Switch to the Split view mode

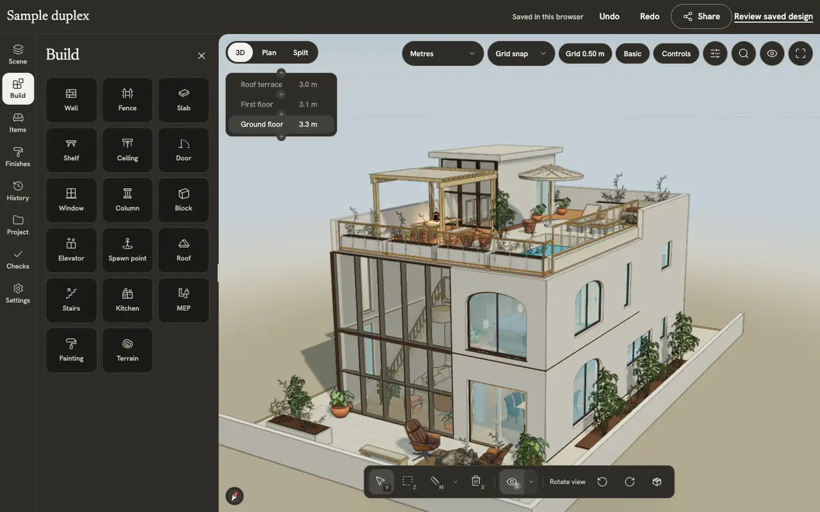point(300,52)
